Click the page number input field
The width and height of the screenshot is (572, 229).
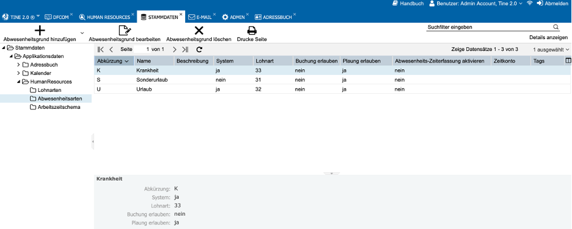tap(142, 49)
